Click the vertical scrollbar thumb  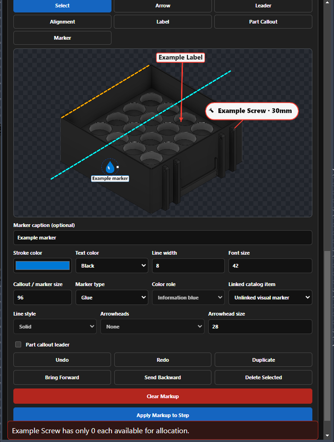327,335
